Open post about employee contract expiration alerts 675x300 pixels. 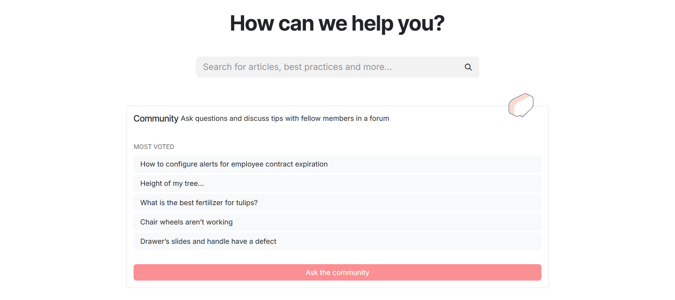click(337, 164)
